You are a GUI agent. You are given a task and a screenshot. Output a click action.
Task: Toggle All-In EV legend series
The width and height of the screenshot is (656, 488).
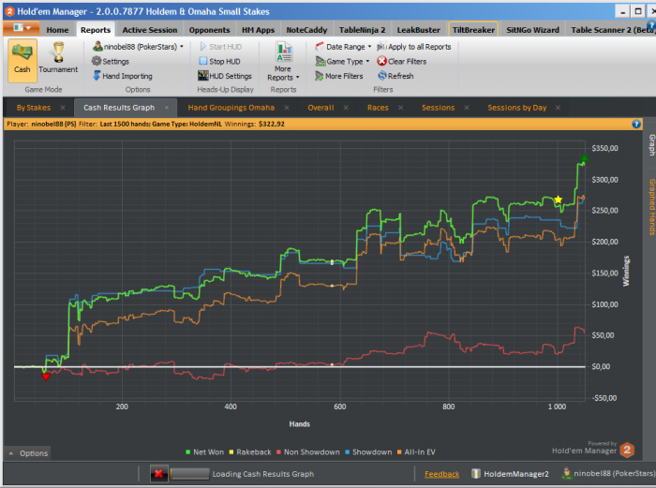(416, 452)
